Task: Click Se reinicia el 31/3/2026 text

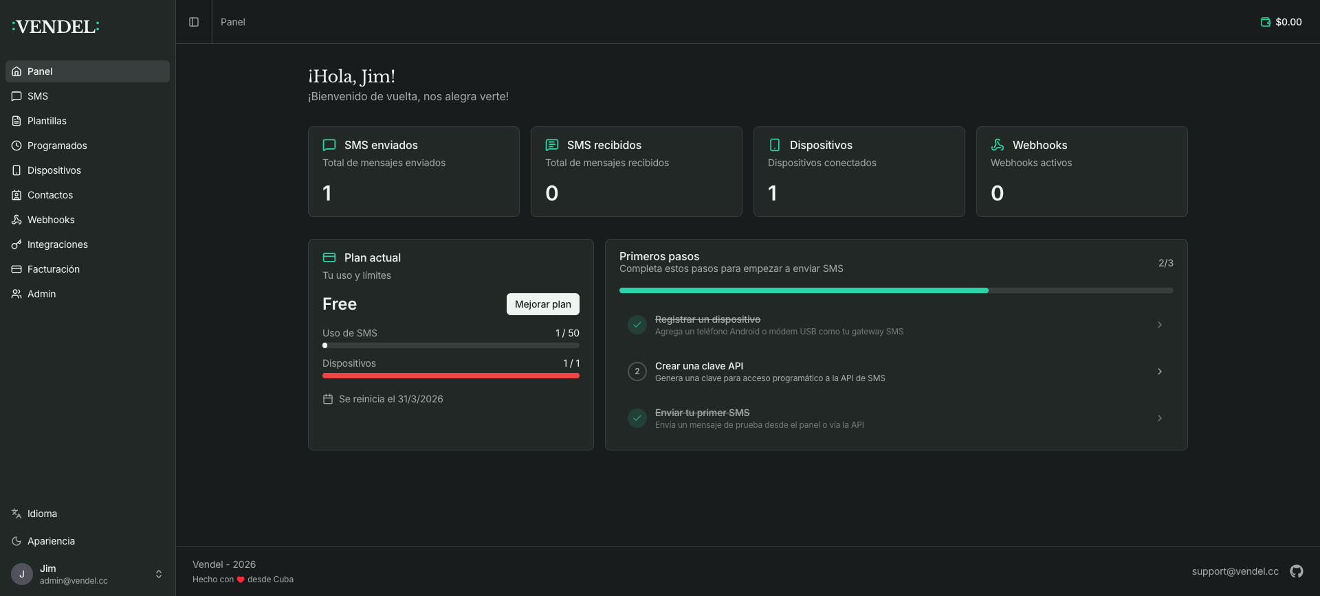Action: 391,399
